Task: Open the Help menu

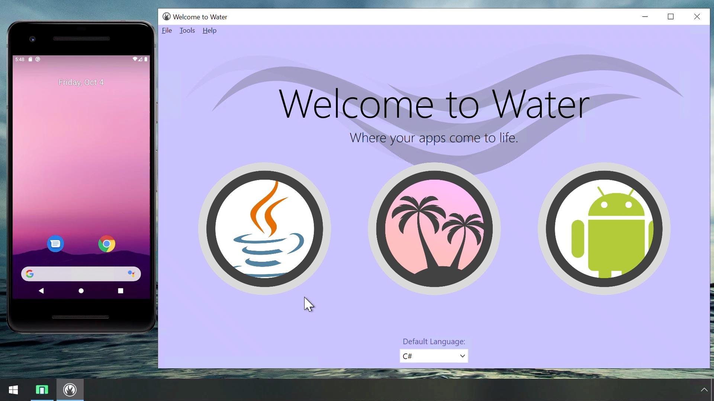Action: click(209, 30)
